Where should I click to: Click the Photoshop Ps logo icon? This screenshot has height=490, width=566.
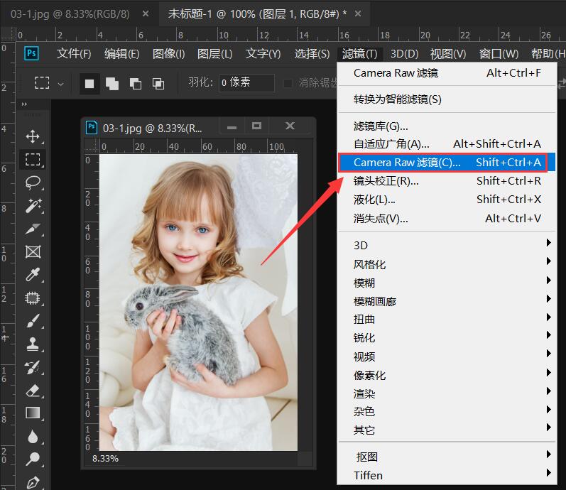click(31, 53)
